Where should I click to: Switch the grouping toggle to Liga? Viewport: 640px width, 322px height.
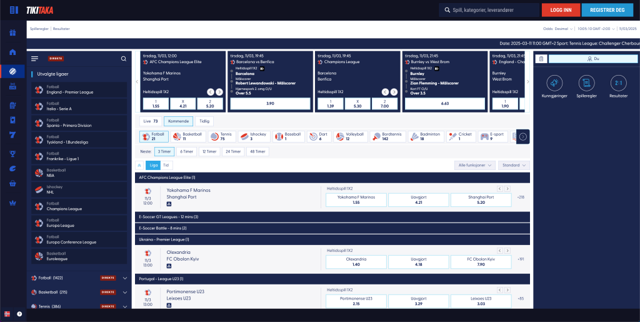tap(154, 165)
